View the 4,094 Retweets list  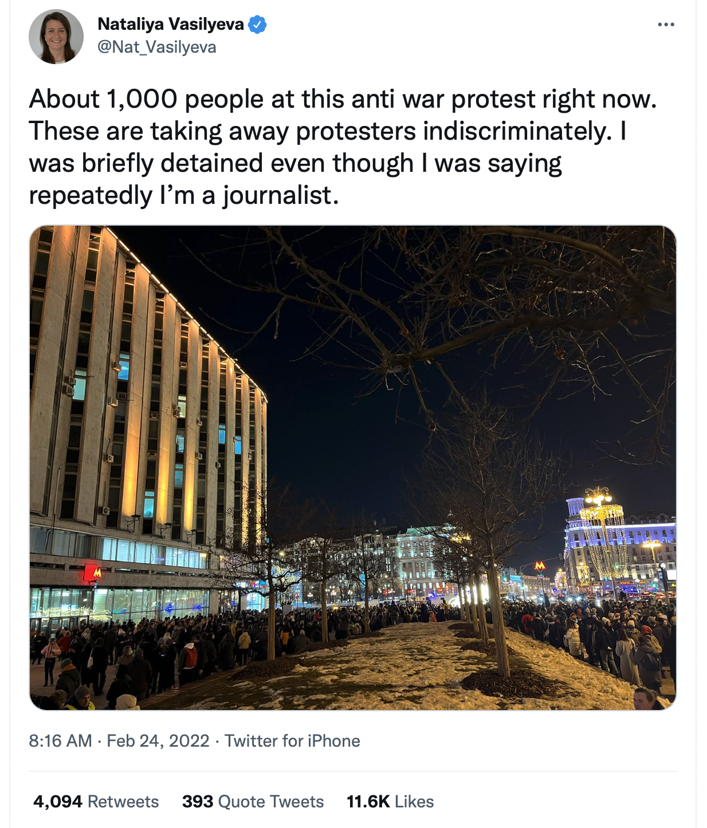point(96,802)
